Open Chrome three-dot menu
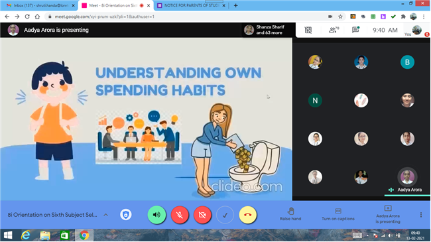This screenshot has height=242, width=431. [424, 17]
